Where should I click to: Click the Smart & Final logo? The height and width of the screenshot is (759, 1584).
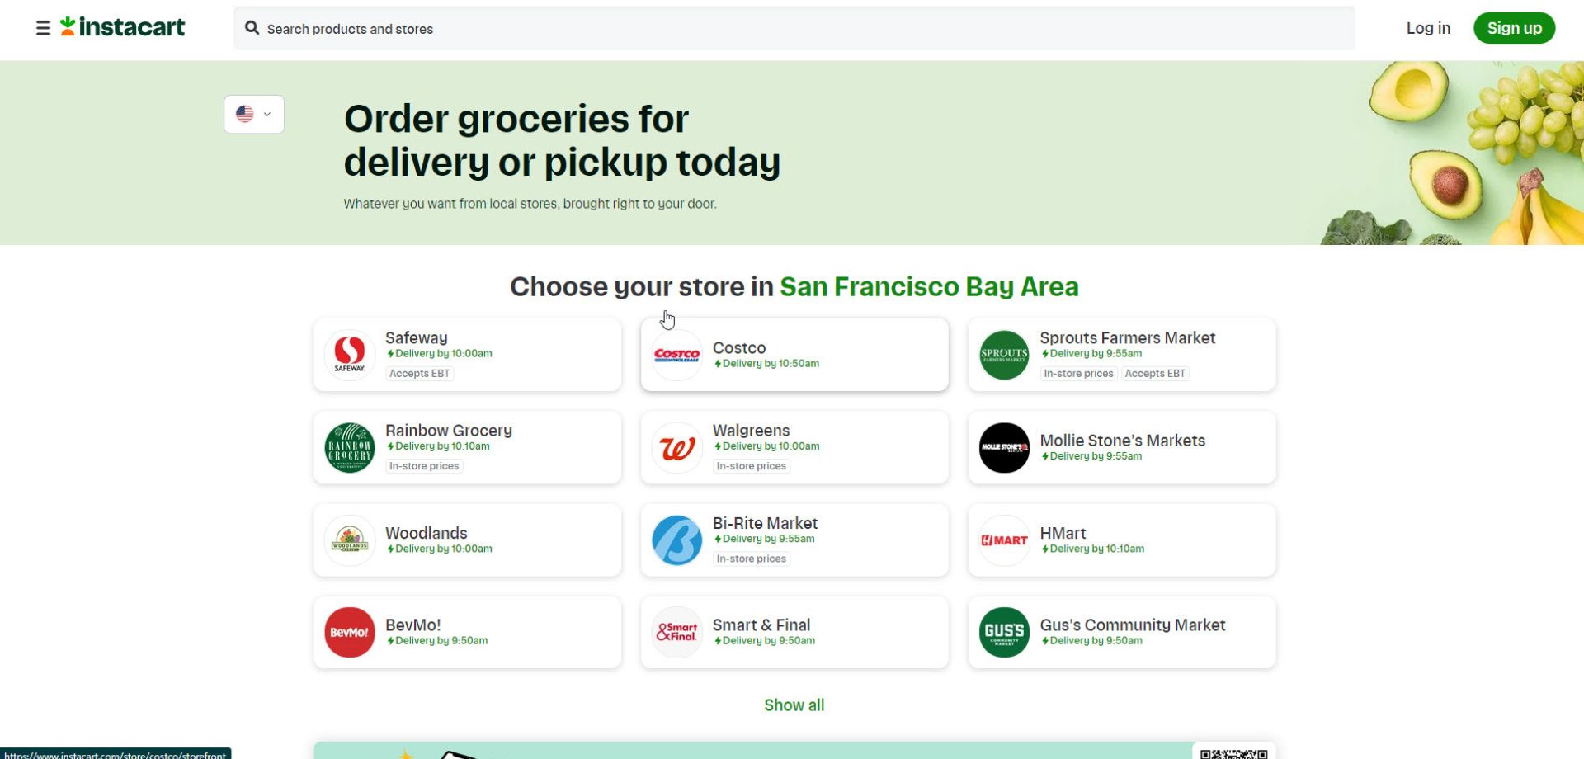676,632
